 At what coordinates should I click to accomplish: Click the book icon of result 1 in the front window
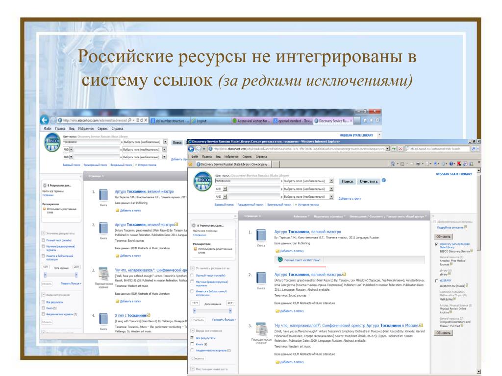click(261, 235)
